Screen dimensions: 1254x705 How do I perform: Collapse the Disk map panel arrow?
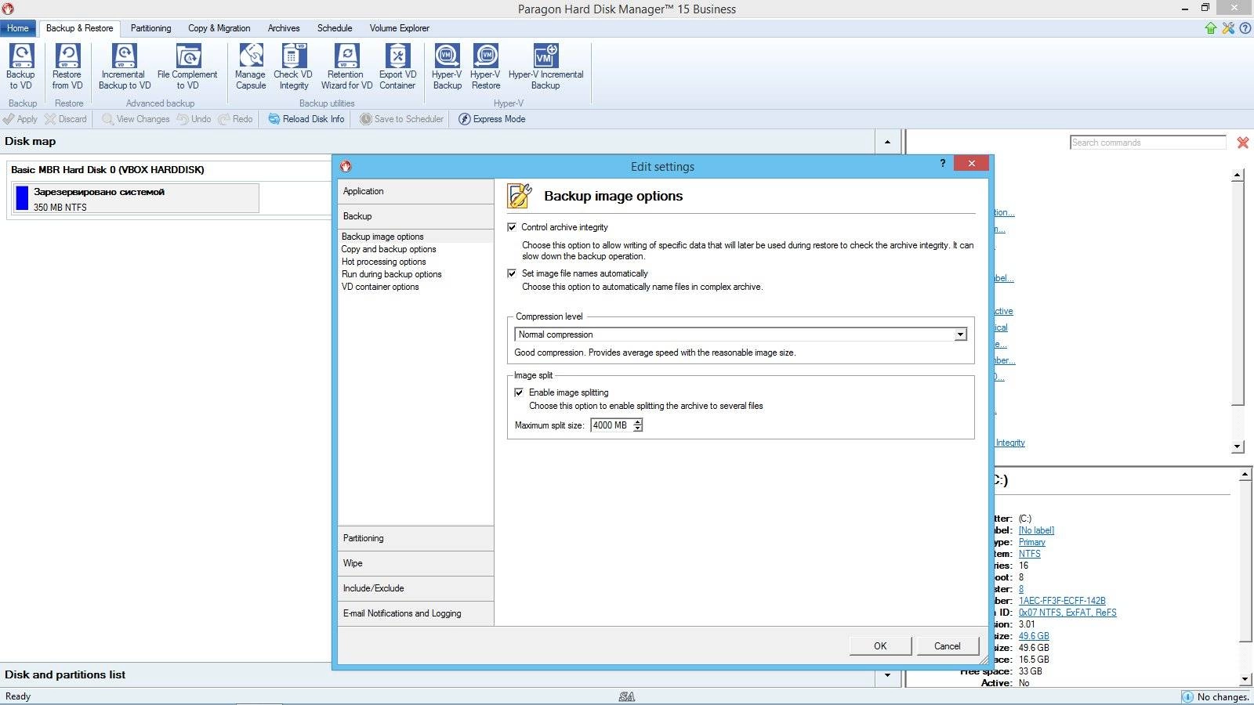[887, 142]
